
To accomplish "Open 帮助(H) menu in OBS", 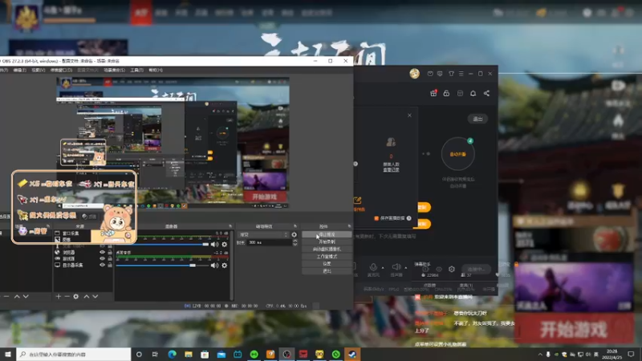I will 155,70.
